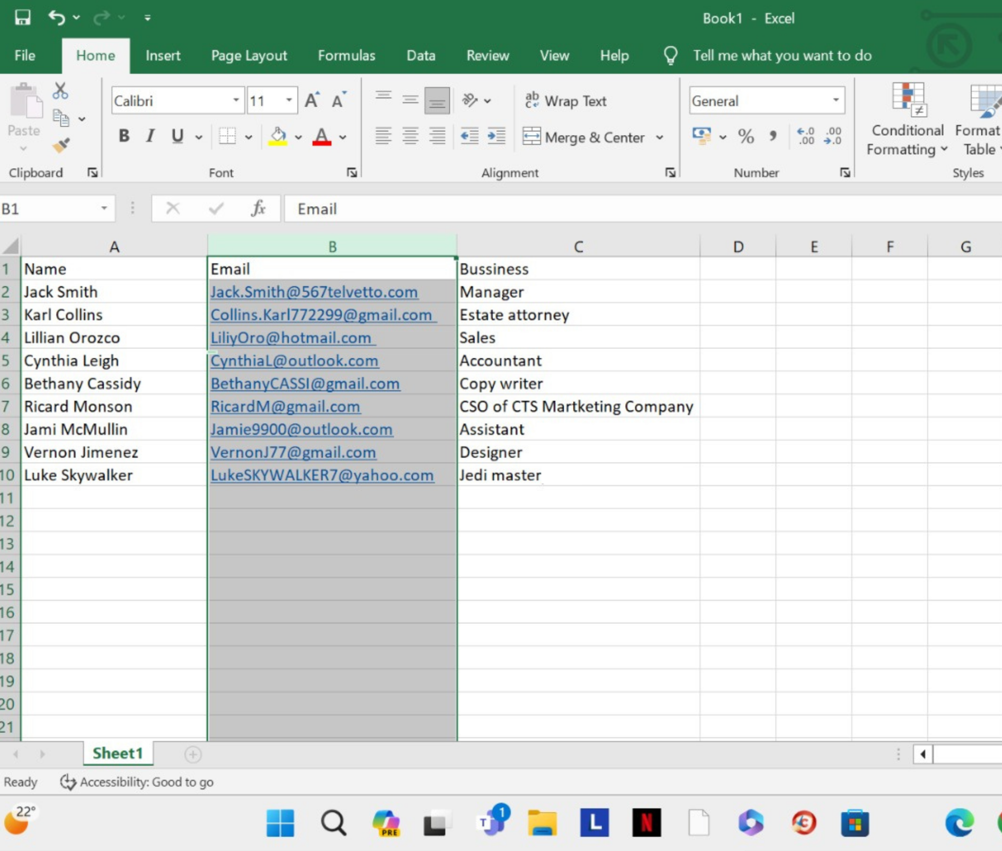
Task: Toggle Wrap Text on the selection
Action: pyautogui.click(x=566, y=101)
